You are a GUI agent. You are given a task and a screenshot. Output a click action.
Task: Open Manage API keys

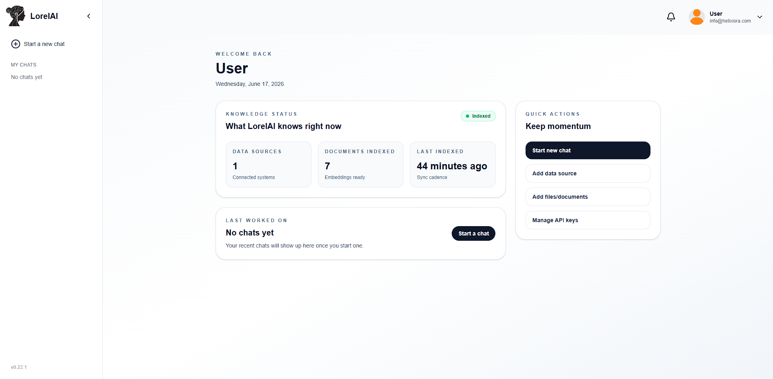point(588,220)
